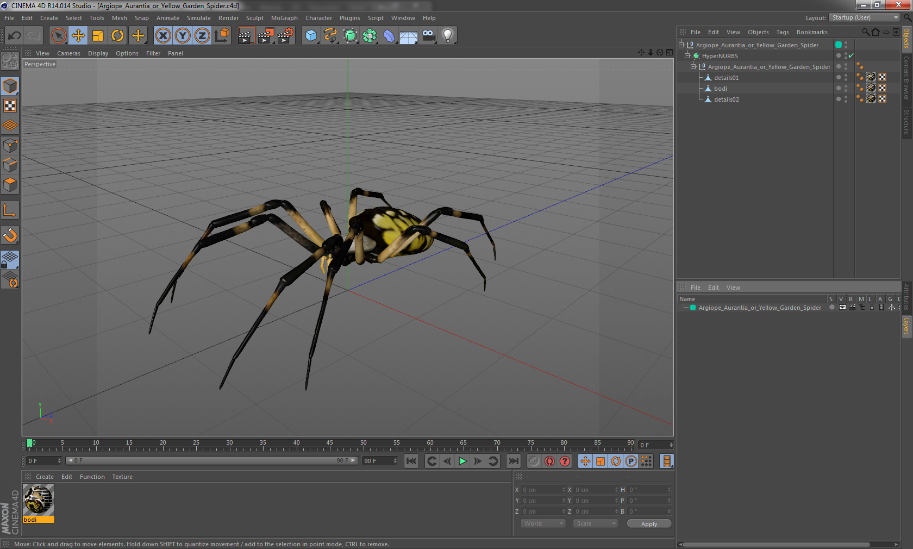Switch to Model mode in left sidebar

click(10, 86)
